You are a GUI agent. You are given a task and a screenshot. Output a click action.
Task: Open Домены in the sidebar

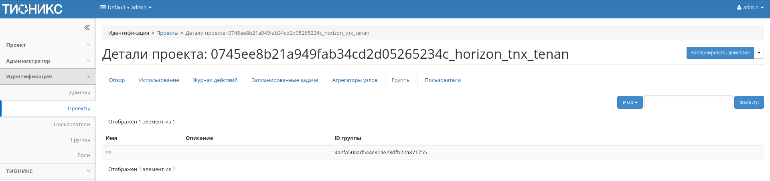(x=79, y=93)
